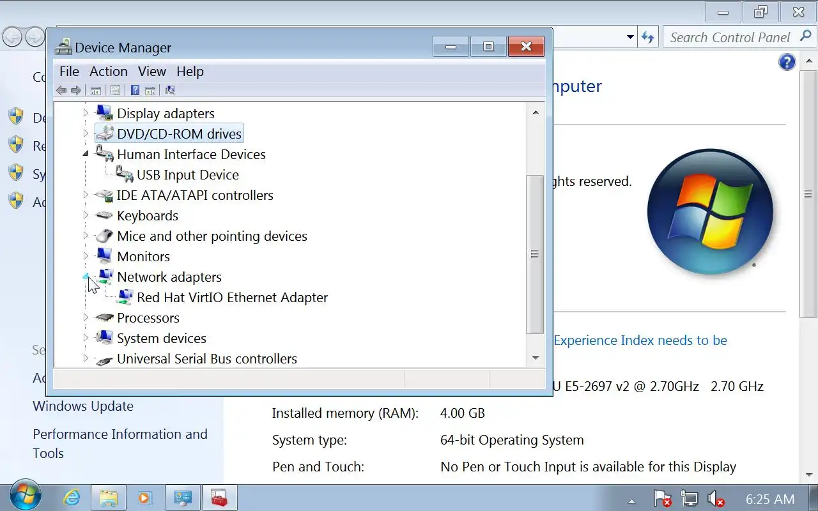This screenshot has height=511, width=818.
Task: Select the IDE ATA/ATAPI controllers icon
Action: (x=104, y=195)
